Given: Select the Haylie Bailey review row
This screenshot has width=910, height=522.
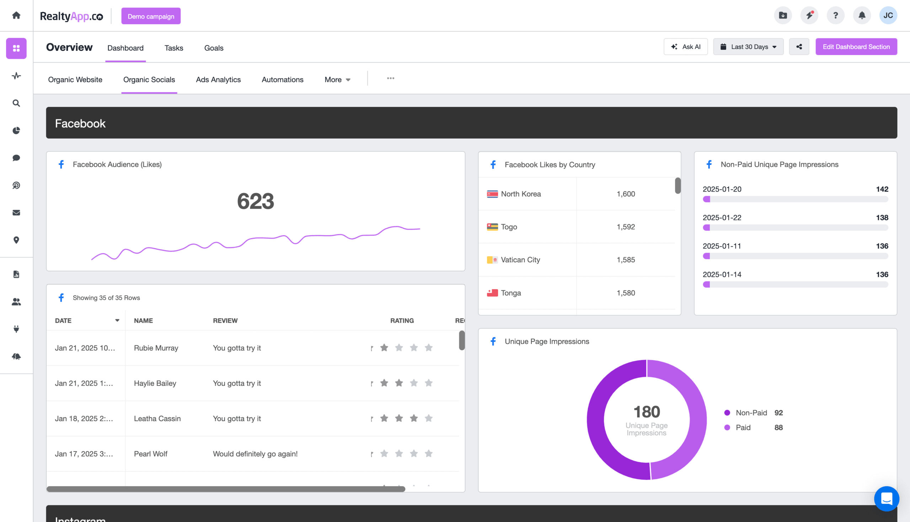Looking at the screenshot, I should (253, 383).
